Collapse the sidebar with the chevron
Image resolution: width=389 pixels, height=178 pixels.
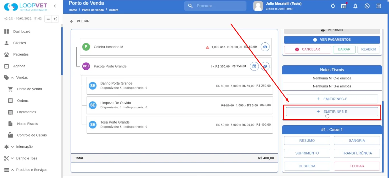(55, 6)
